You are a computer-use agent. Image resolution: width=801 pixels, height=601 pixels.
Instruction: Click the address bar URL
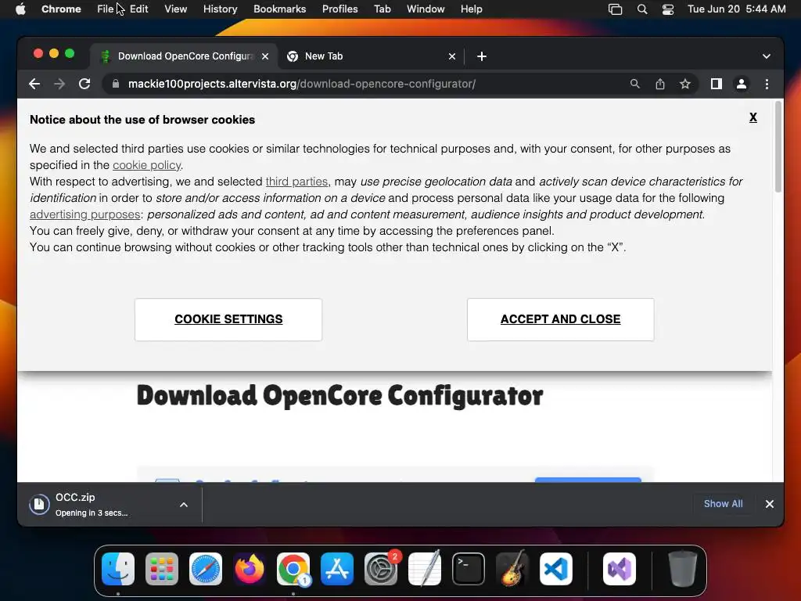coord(301,84)
